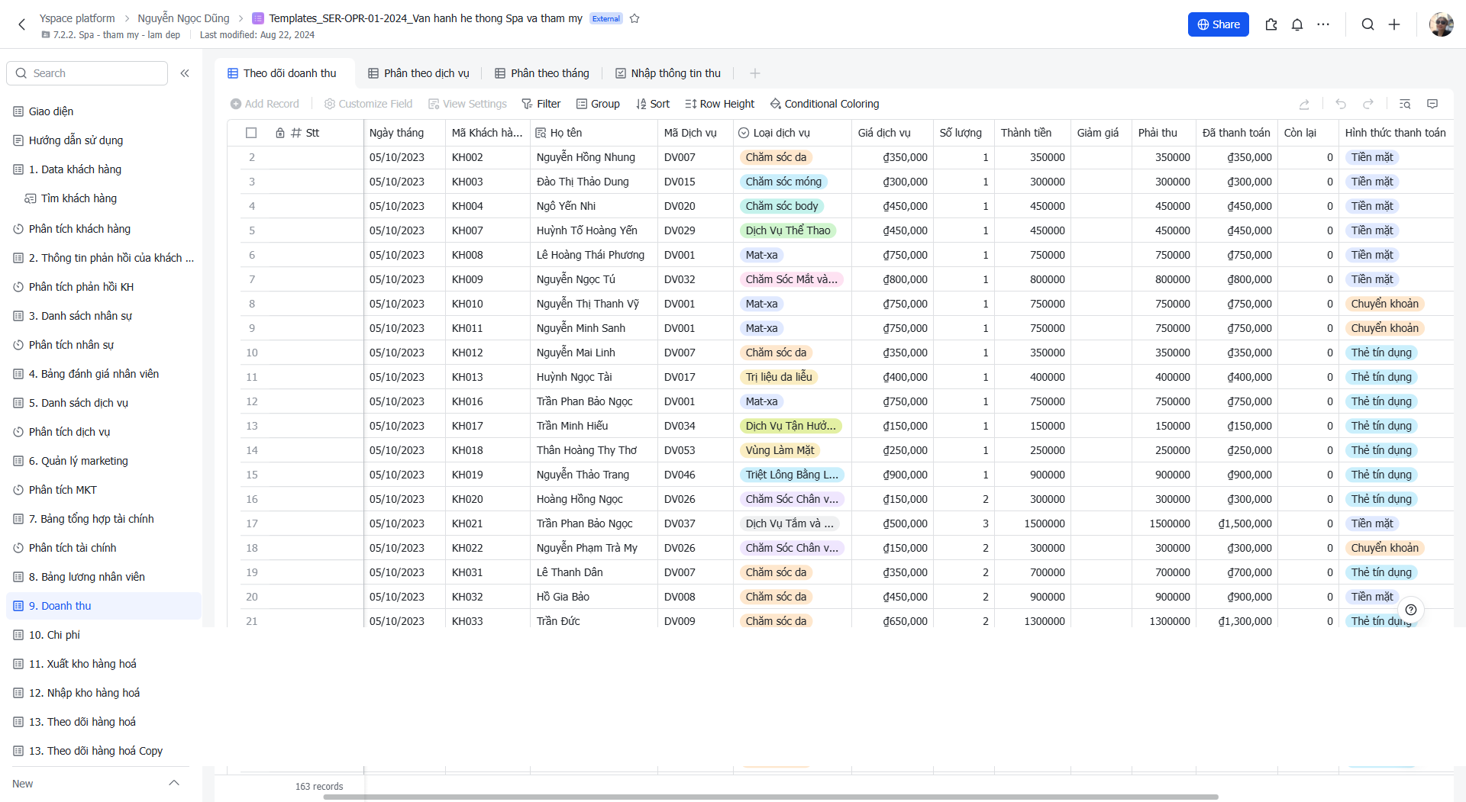Open Phân tích khách hàng dashboard
This screenshot has width=1466, height=802.
coord(79,229)
